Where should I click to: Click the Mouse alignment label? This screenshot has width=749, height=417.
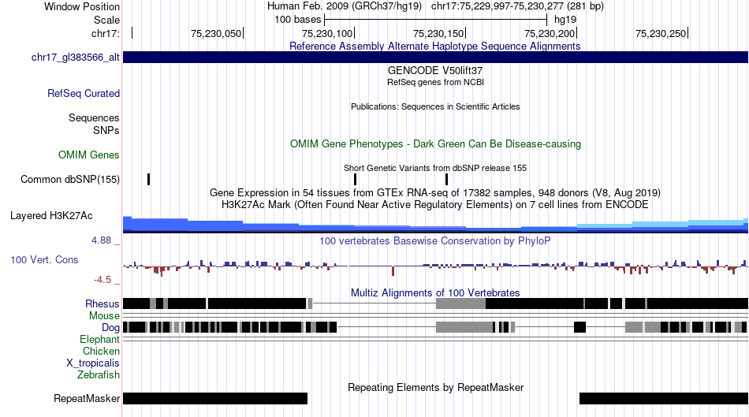tap(104, 316)
